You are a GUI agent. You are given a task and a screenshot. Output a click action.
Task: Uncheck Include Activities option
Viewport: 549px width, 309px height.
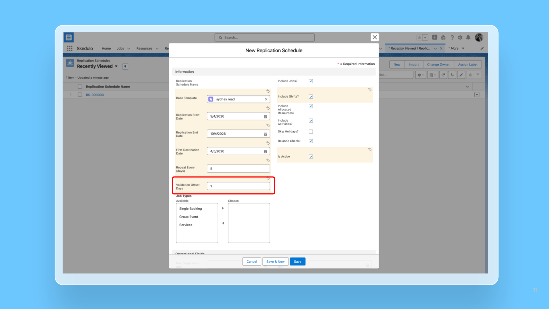(311, 121)
